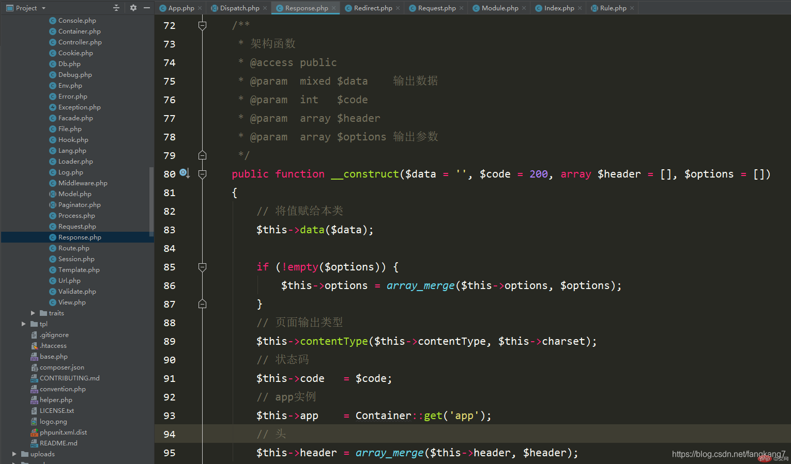Close the Index.php tab
The image size is (791, 464).
[580, 8]
